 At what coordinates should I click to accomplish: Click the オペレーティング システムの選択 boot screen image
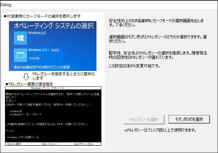(53, 46)
